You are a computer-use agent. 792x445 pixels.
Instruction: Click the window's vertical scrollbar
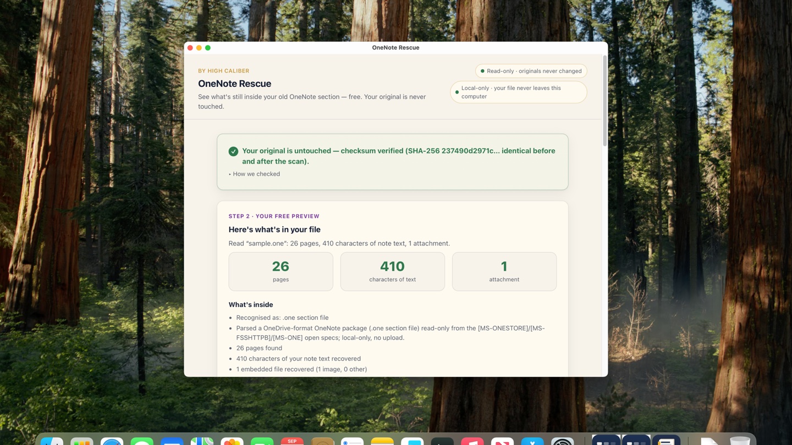pos(604,102)
